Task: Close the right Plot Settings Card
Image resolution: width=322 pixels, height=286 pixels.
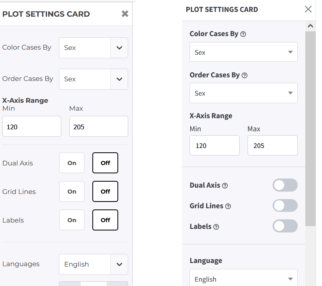Action: [308, 9]
